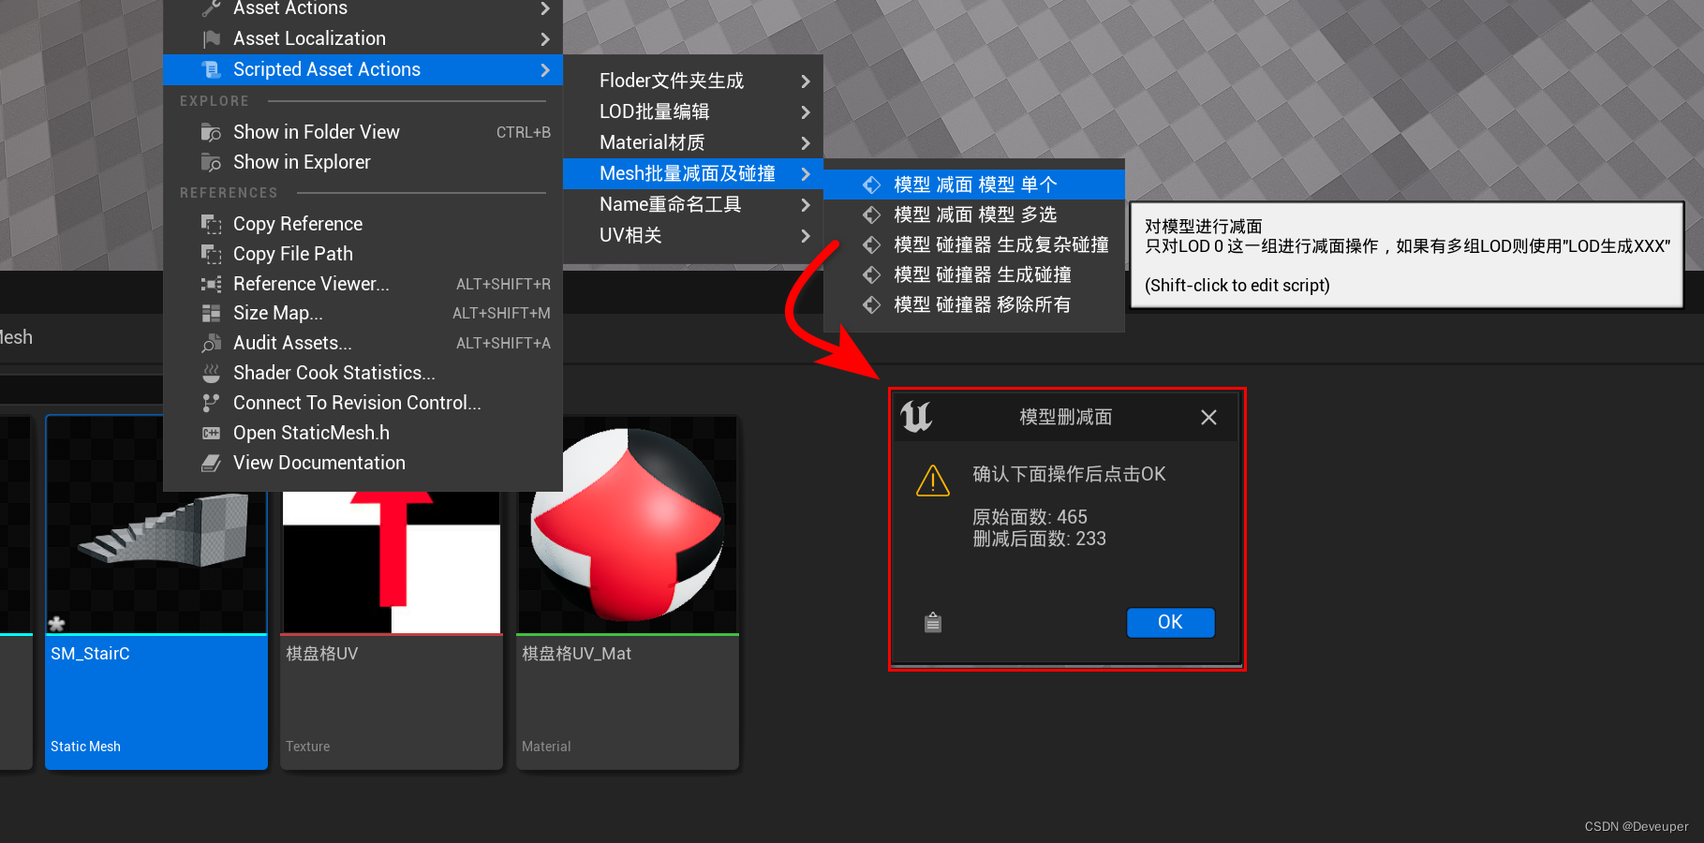Viewport: 1704px width, 843px height.
Task: Click the 原始面数: 465 text
Action: coord(1030,517)
